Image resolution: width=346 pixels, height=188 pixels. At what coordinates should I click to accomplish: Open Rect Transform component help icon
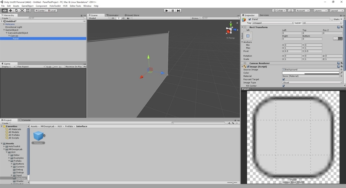coord(339,27)
